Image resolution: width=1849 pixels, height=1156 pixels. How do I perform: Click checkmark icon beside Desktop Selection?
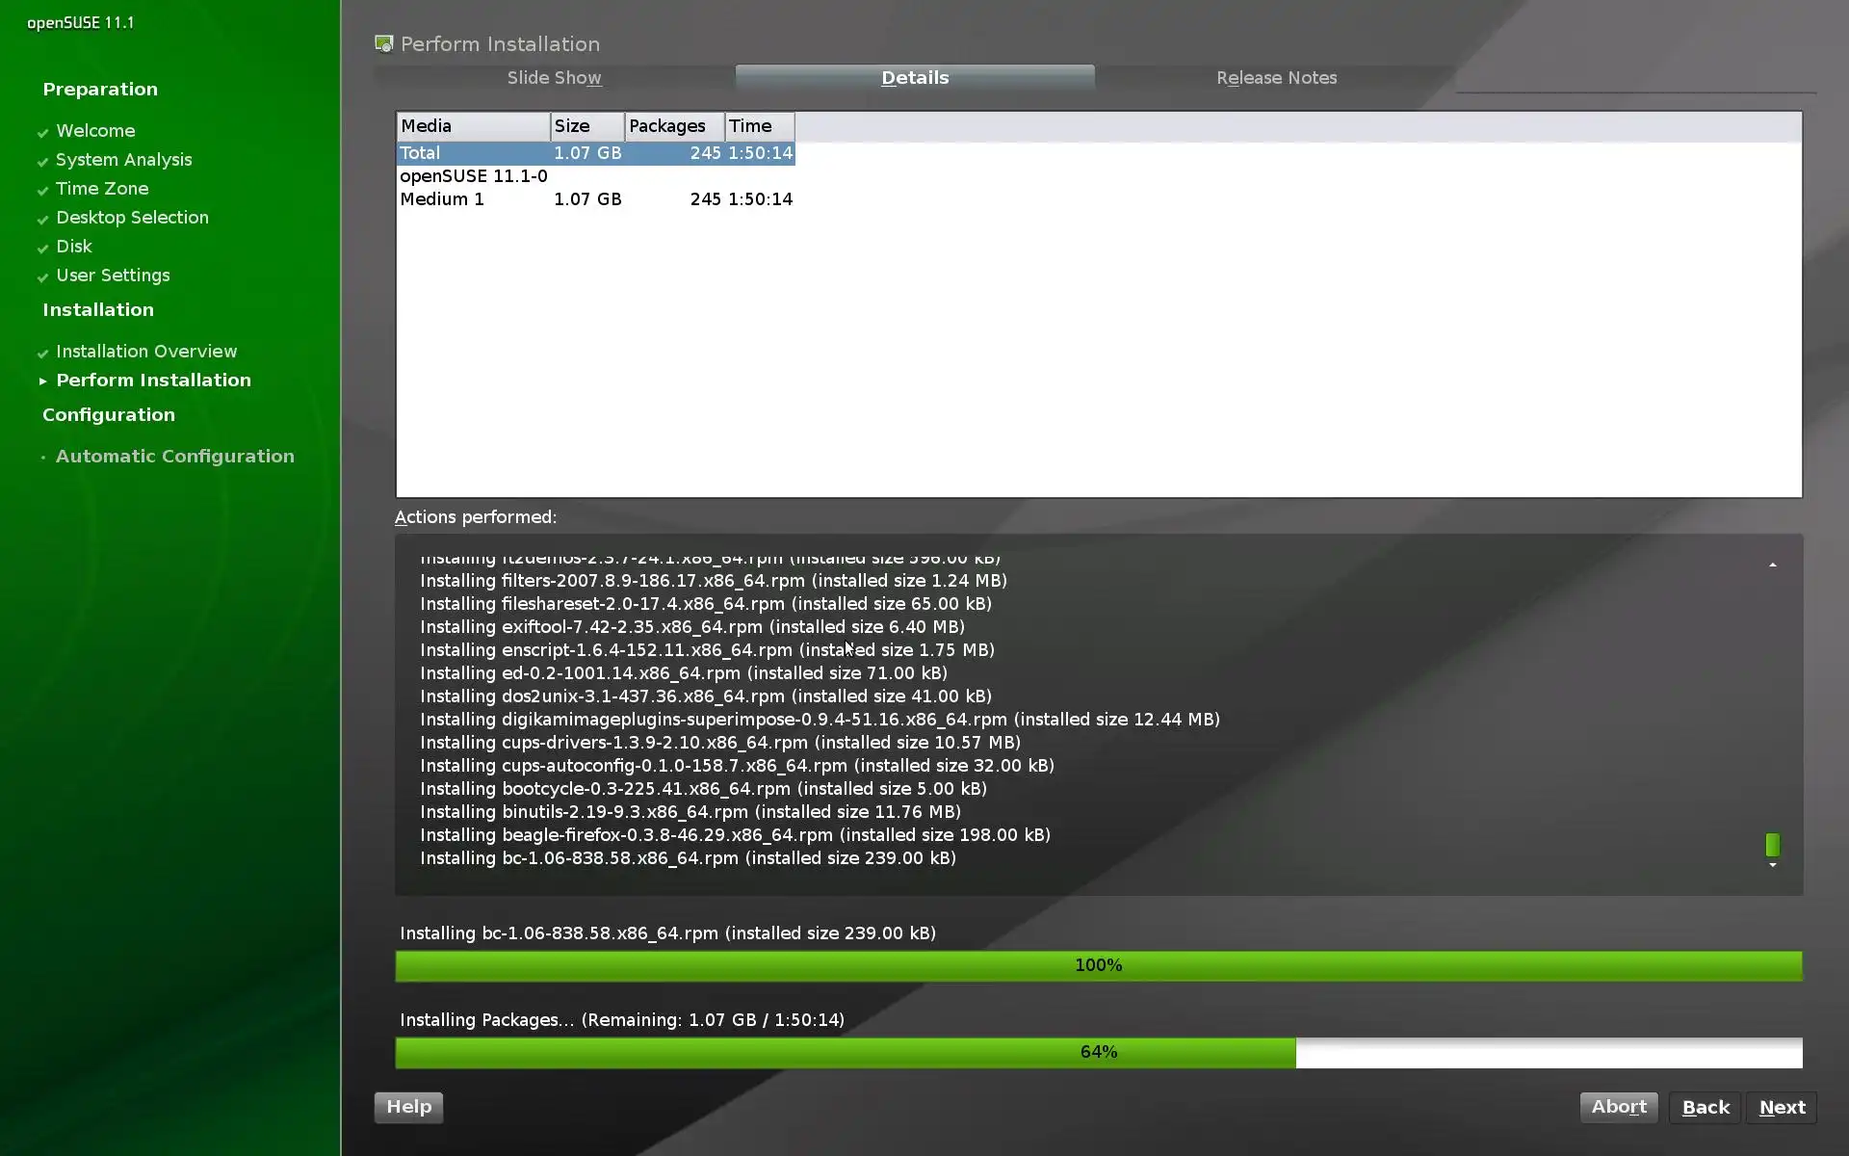pyautogui.click(x=42, y=219)
